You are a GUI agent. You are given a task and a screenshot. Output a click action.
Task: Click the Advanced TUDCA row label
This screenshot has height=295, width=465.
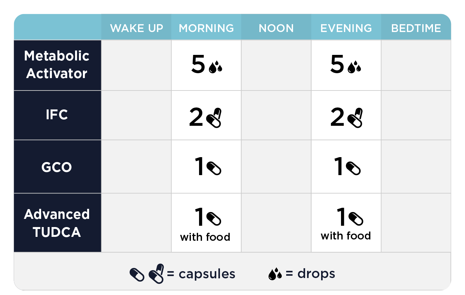[57, 223]
